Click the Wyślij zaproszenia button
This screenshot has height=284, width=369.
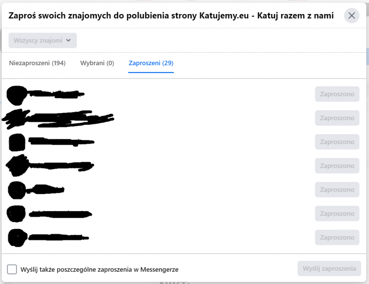coord(329,268)
